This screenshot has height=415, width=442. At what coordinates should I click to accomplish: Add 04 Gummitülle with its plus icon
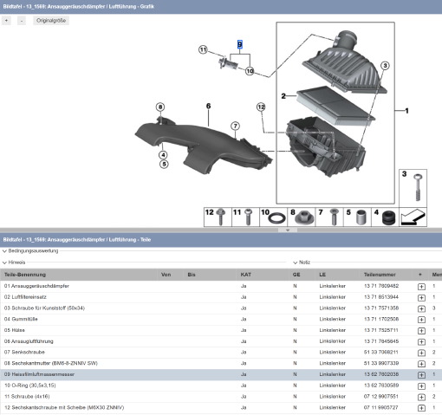421,320
